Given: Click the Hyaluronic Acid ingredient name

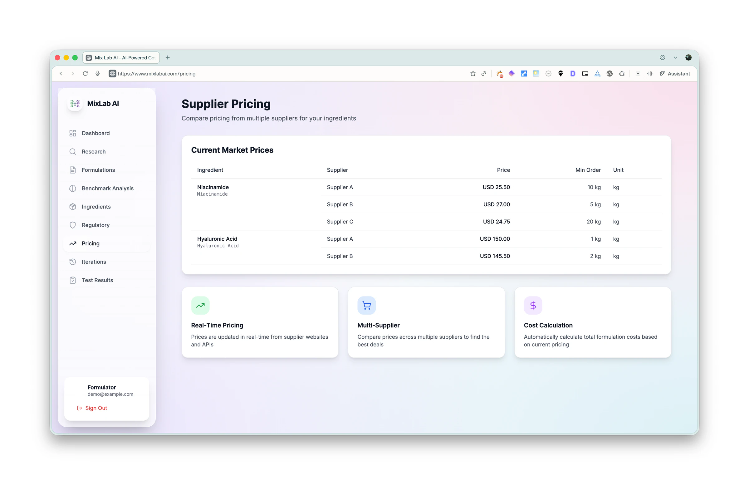Looking at the screenshot, I should tap(217, 239).
